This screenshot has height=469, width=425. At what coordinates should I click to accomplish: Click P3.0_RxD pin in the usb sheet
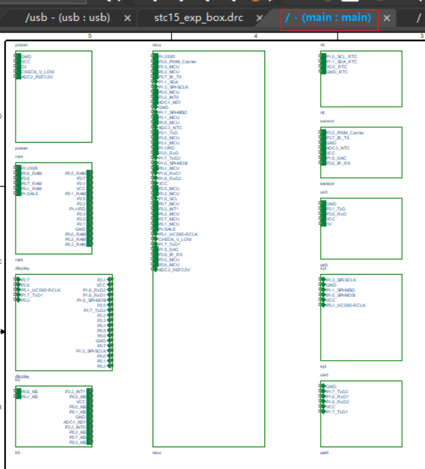pyautogui.click(x=336, y=214)
